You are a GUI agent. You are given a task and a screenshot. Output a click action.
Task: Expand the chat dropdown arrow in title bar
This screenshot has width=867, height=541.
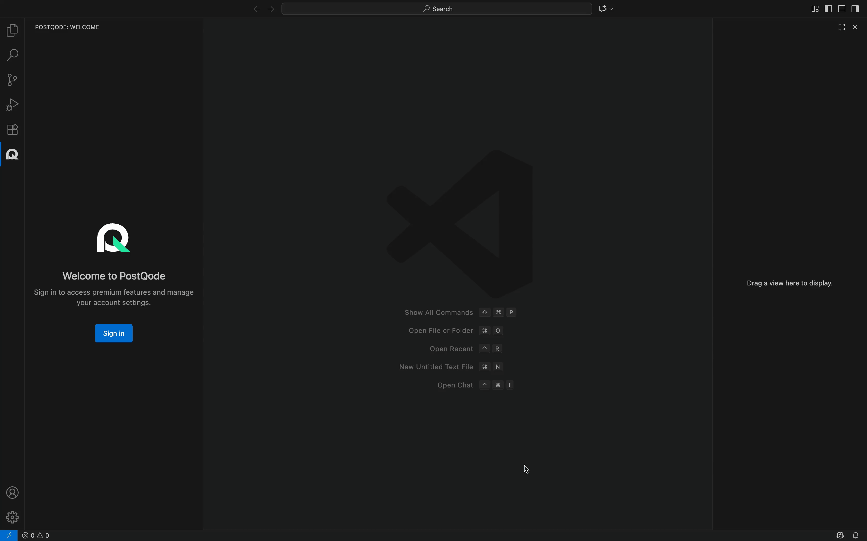[611, 9]
